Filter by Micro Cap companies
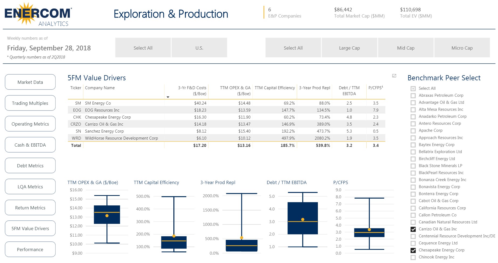The image size is (498, 263). [x=462, y=48]
